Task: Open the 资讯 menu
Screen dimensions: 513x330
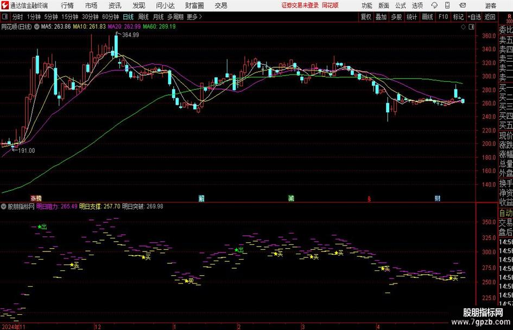Action: tap(115, 5)
